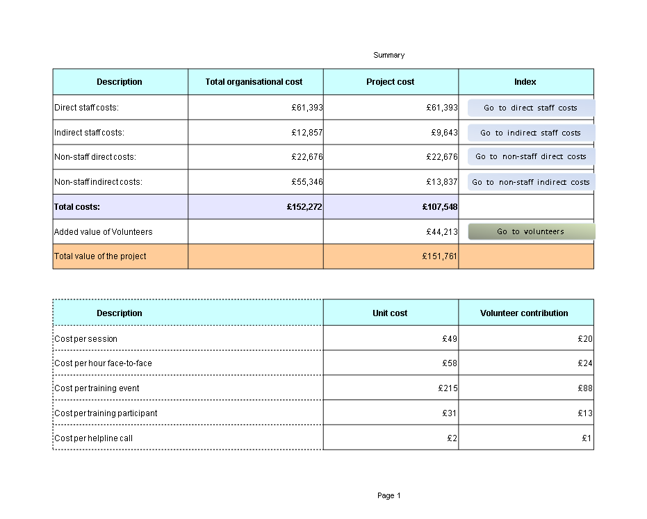The width and height of the screenshot is (647, 519).
Task: Select 'Cost per training event' label
Action: click(x=188, y=388)
